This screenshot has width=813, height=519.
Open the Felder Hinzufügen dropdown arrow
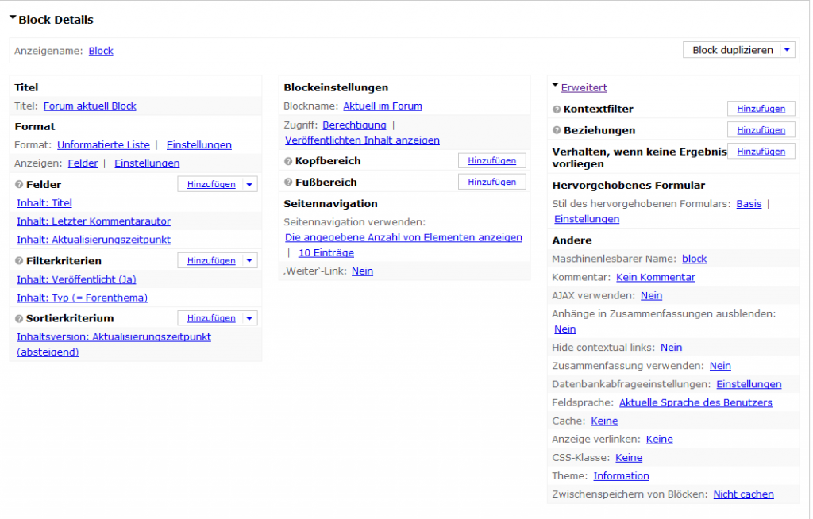click(x=249, y=184)
